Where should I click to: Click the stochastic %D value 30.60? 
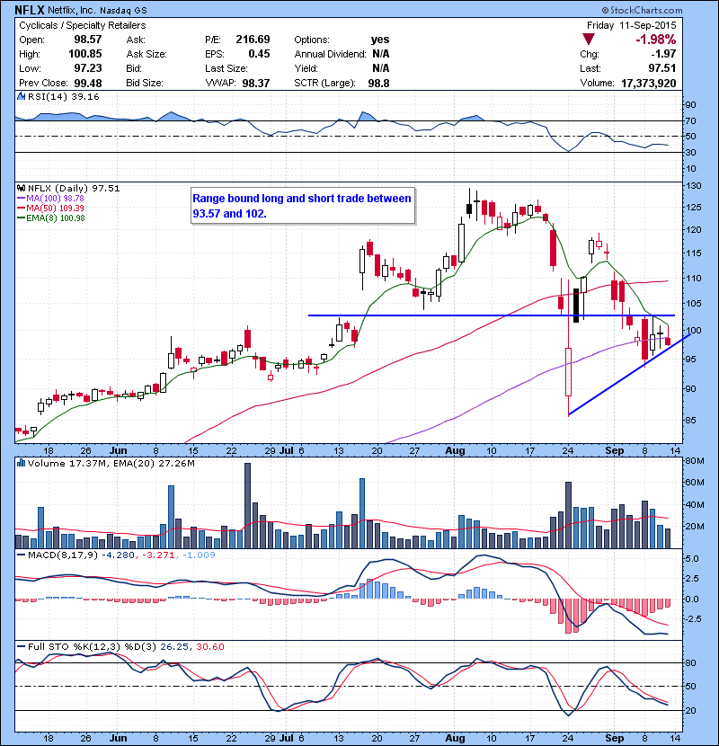(210, 647)
